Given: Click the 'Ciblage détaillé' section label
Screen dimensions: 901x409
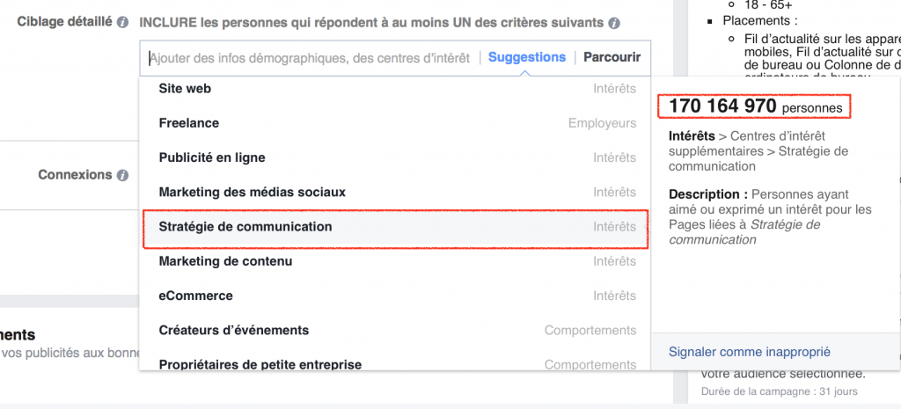Looking at the screenshot, I should click(x=64, y=21).
